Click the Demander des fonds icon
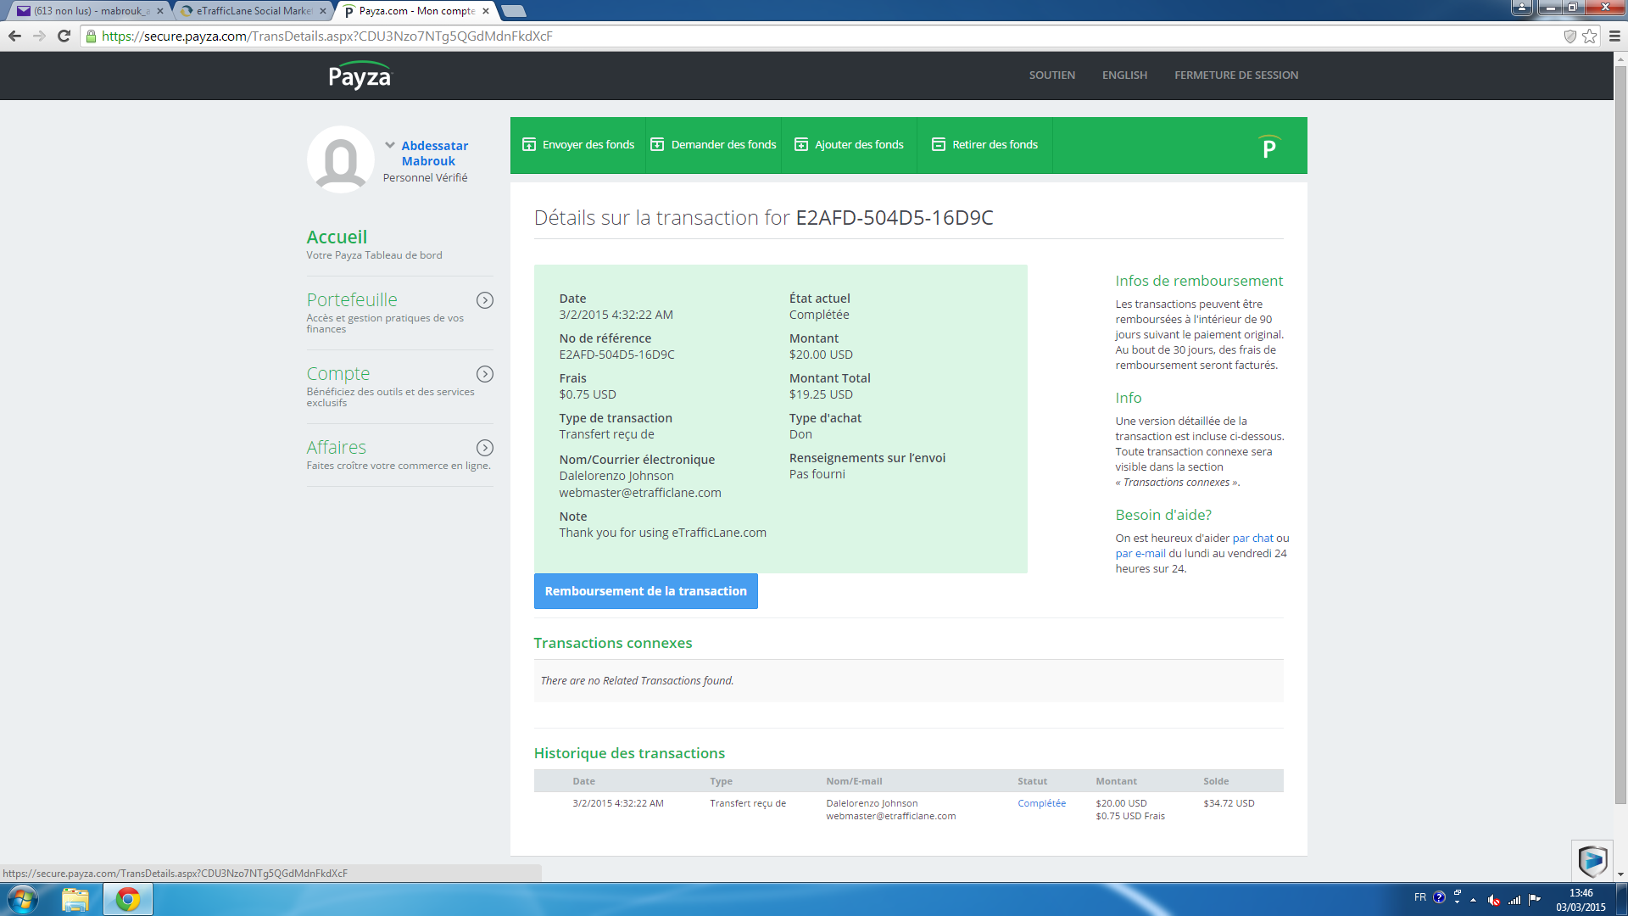The height and width of the screenshot is (916, 1628). click(x=657, y=144)
